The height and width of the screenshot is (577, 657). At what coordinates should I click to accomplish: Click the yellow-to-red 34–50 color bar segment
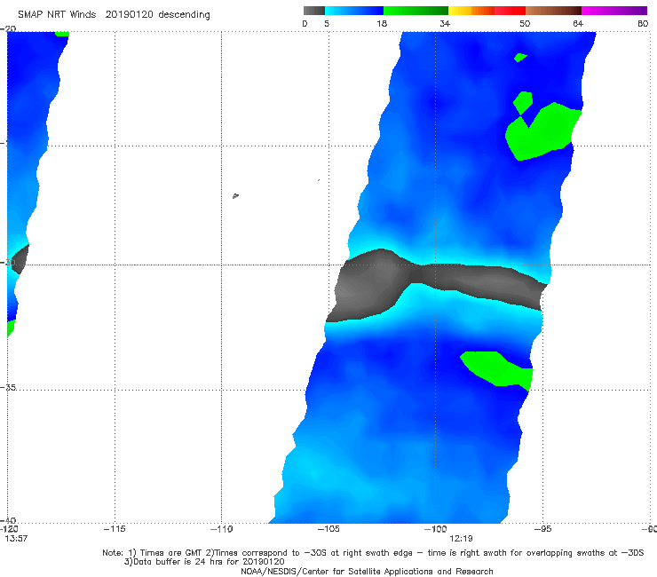487,11
